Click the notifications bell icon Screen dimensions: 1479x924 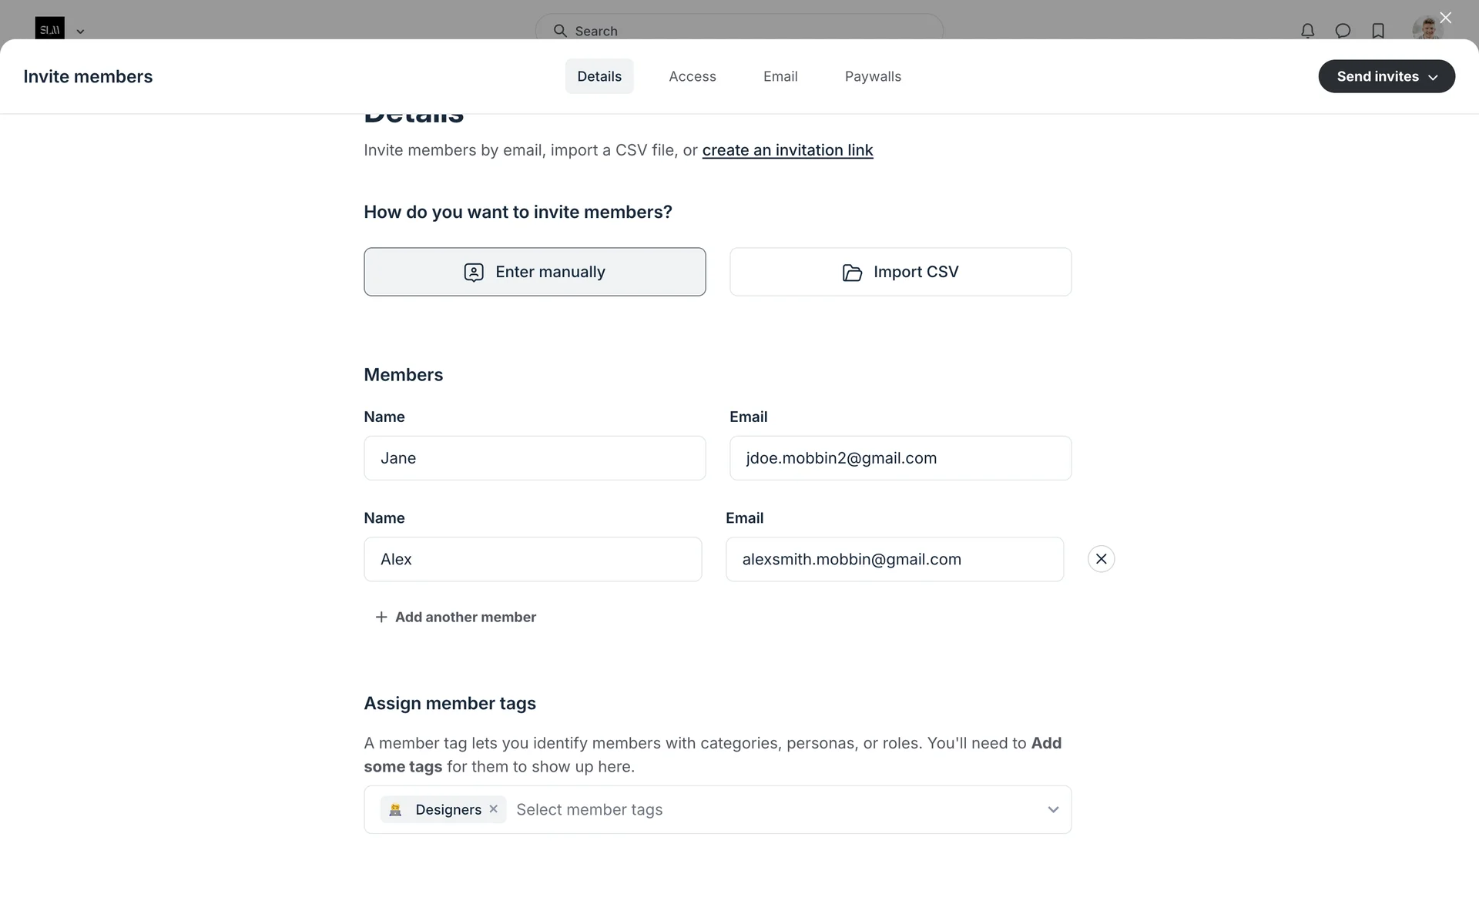pyautogui.click(x=1307, y=31)
